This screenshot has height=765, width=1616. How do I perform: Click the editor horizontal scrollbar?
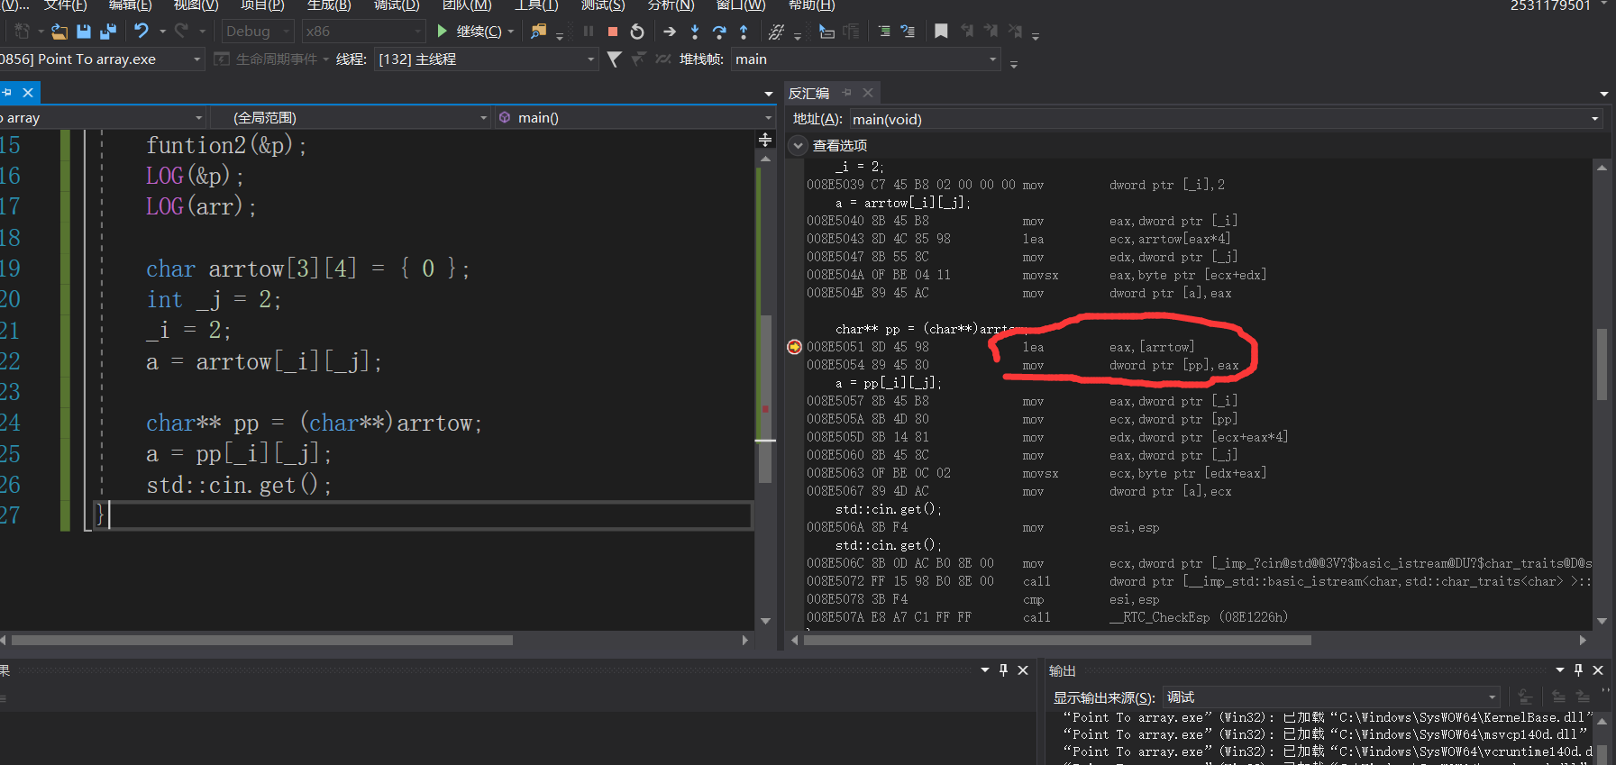tap(262, 640)
